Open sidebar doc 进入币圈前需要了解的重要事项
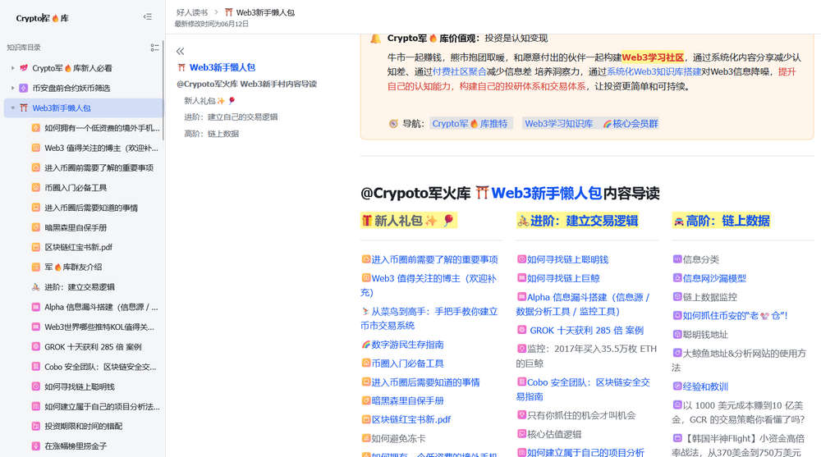 pyautogui.click(x=99, y=168)
